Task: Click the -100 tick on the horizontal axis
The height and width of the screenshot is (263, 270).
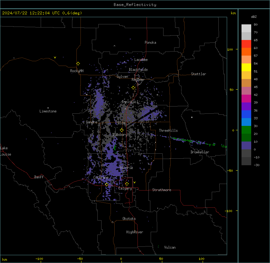Action: (x=39, y=259)
